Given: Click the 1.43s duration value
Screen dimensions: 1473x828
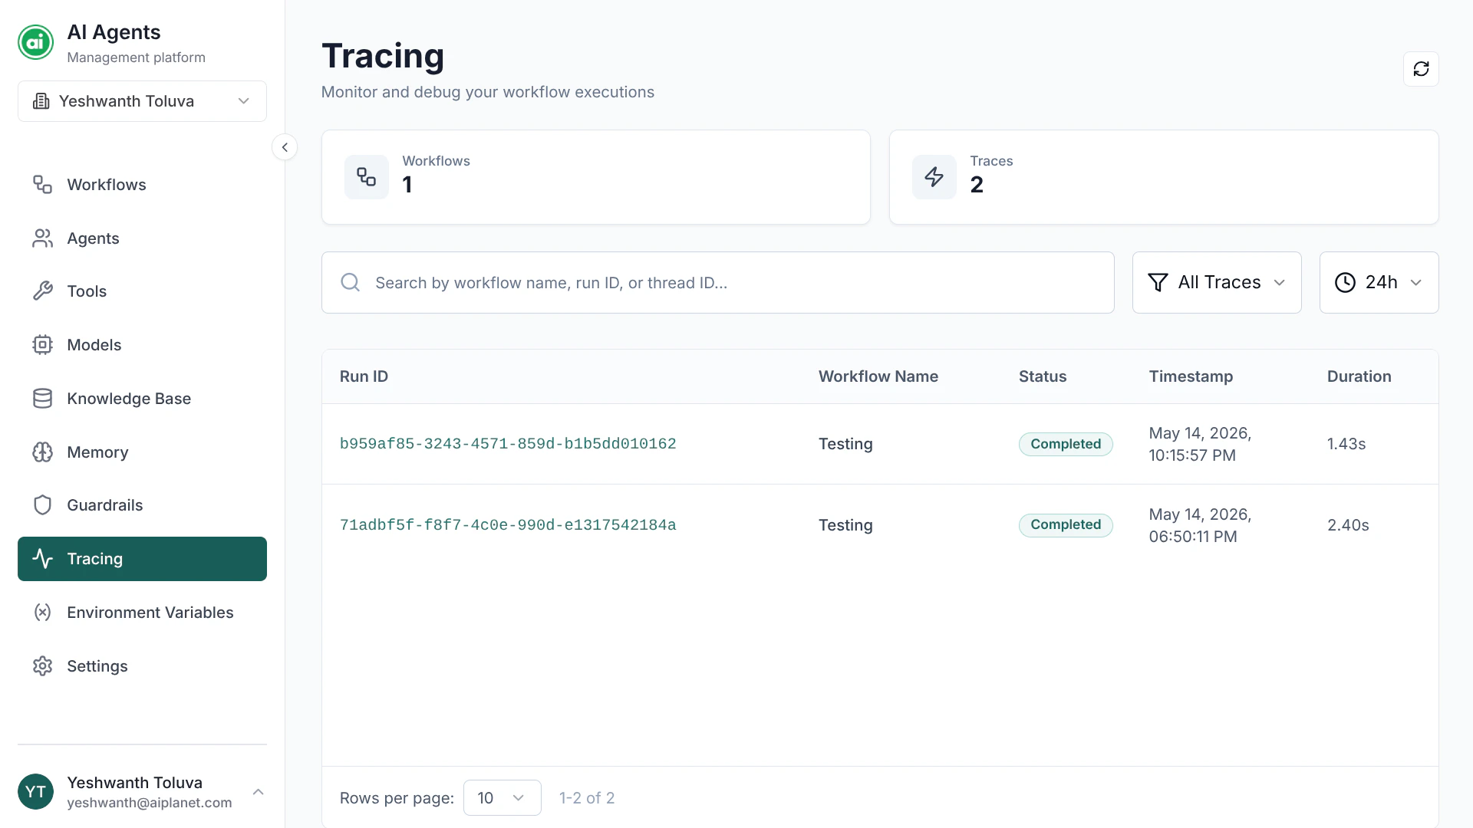Looking at the screenshot, I should click(1346, 444).
